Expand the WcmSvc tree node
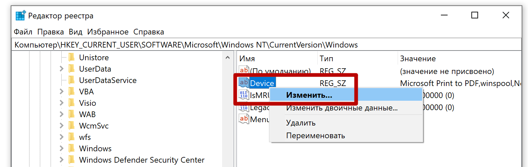The image size is (528, 167). click(61, 126)
